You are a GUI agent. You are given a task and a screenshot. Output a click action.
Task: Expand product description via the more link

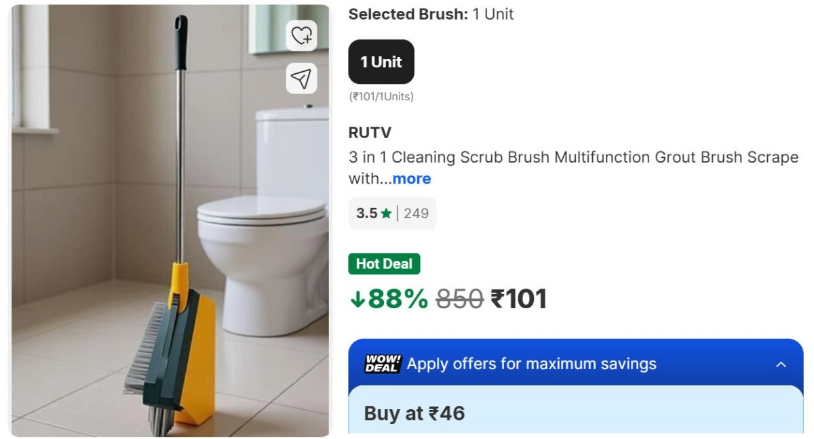pyautogui.click(x=411, y=179)
